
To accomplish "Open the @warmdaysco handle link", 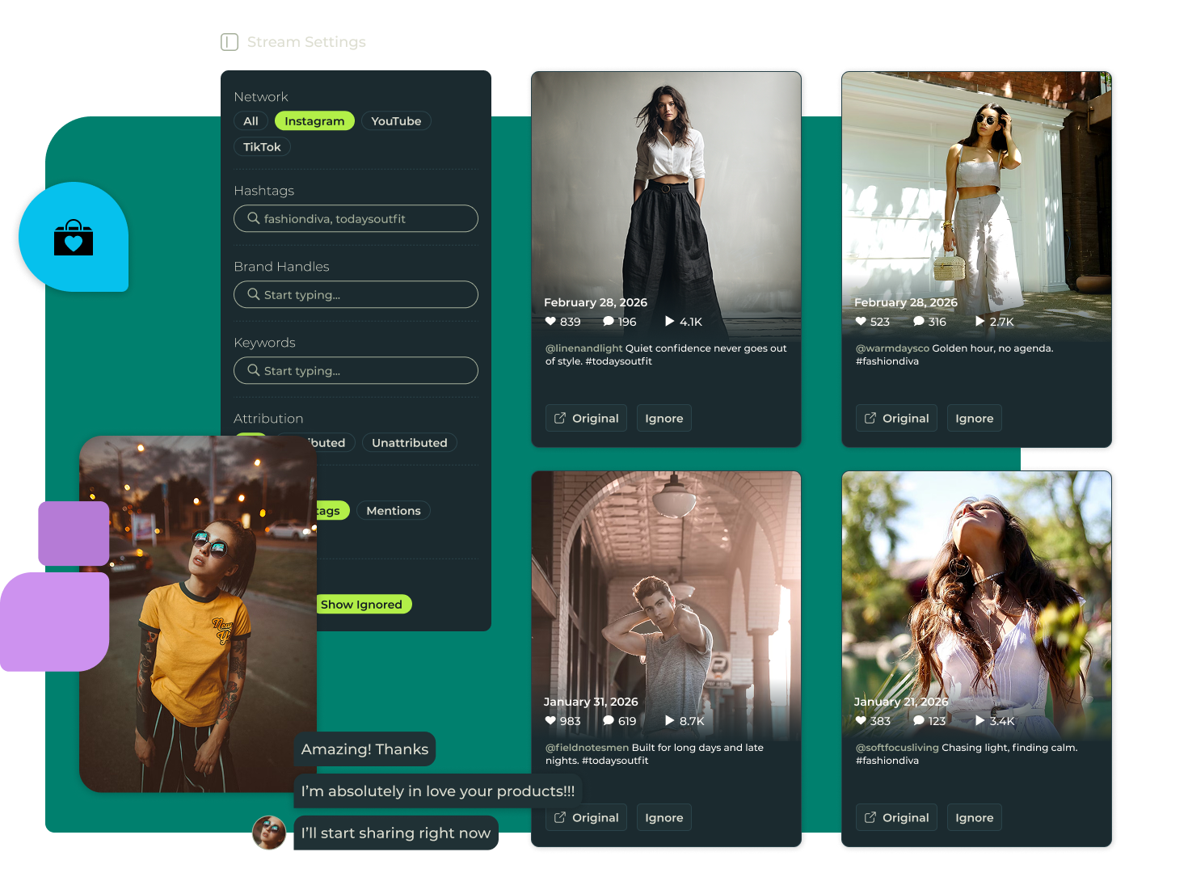I will [892, 348].
